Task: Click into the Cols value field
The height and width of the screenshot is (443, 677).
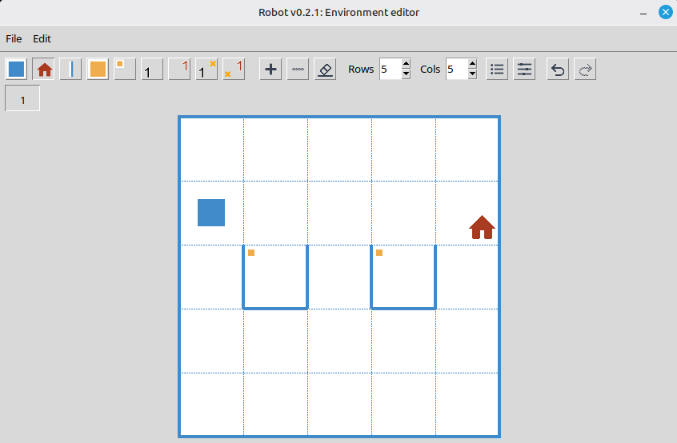Action: coord(457,69)
